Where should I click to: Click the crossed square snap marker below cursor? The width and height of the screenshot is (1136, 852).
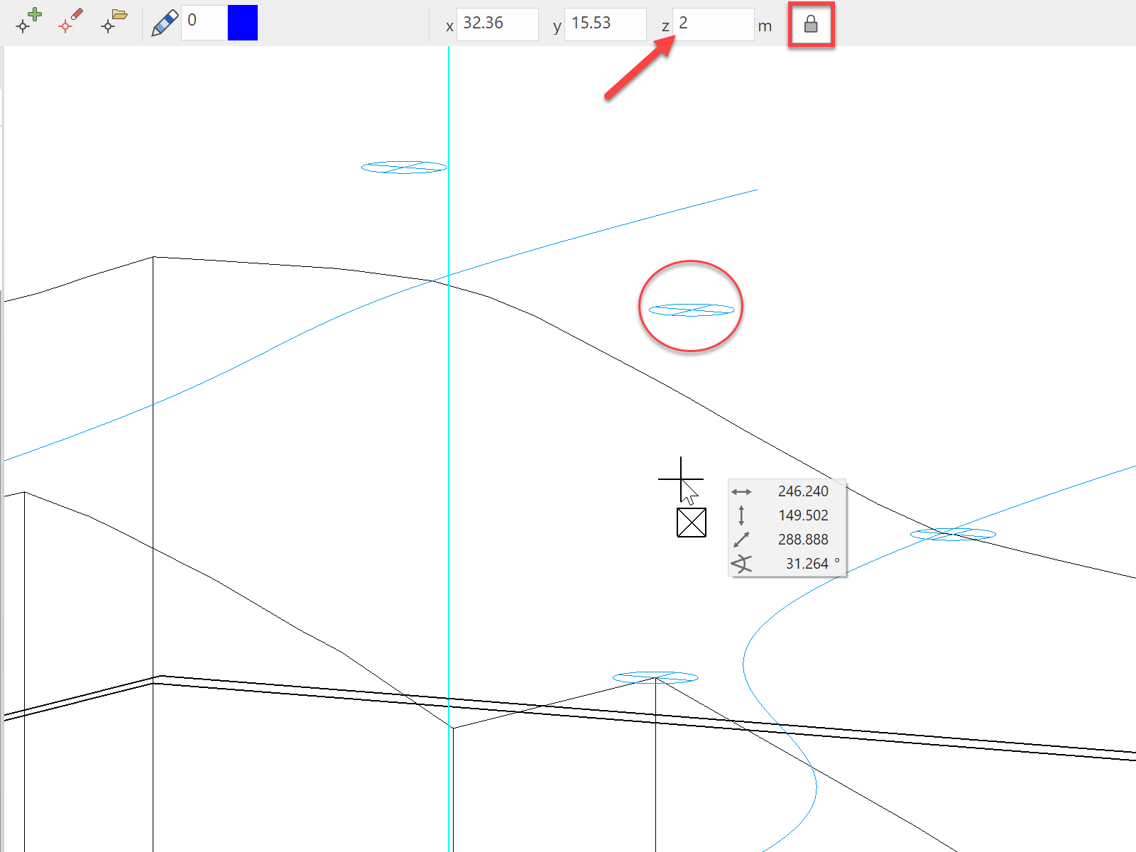[x=692, y=523]
